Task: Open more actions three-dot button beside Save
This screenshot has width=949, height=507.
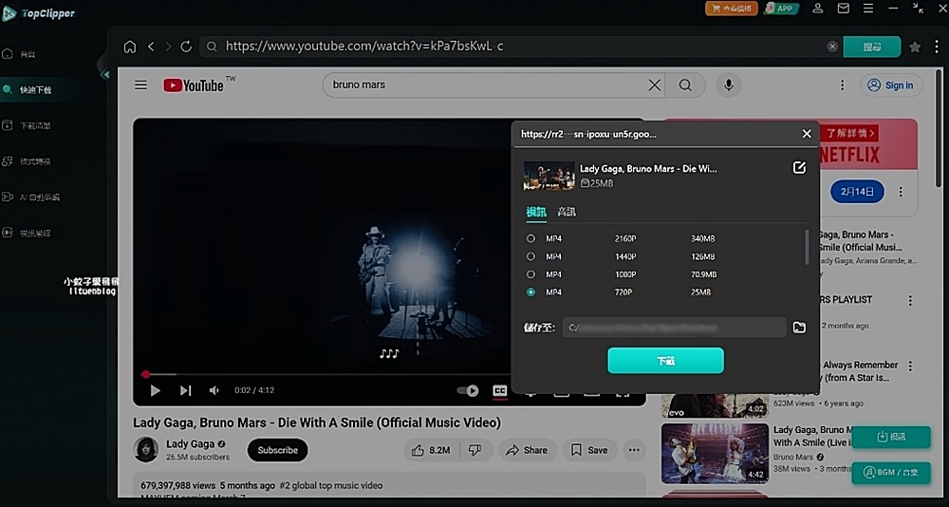Action: (634, 450)
